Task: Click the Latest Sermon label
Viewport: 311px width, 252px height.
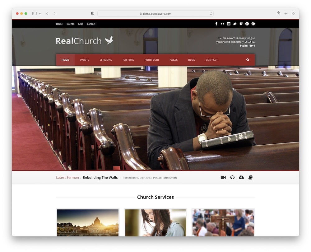Action: click(68, 177)
